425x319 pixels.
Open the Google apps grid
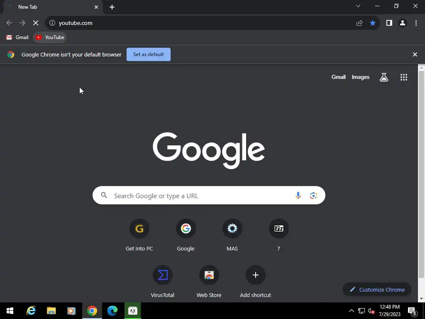403,77
